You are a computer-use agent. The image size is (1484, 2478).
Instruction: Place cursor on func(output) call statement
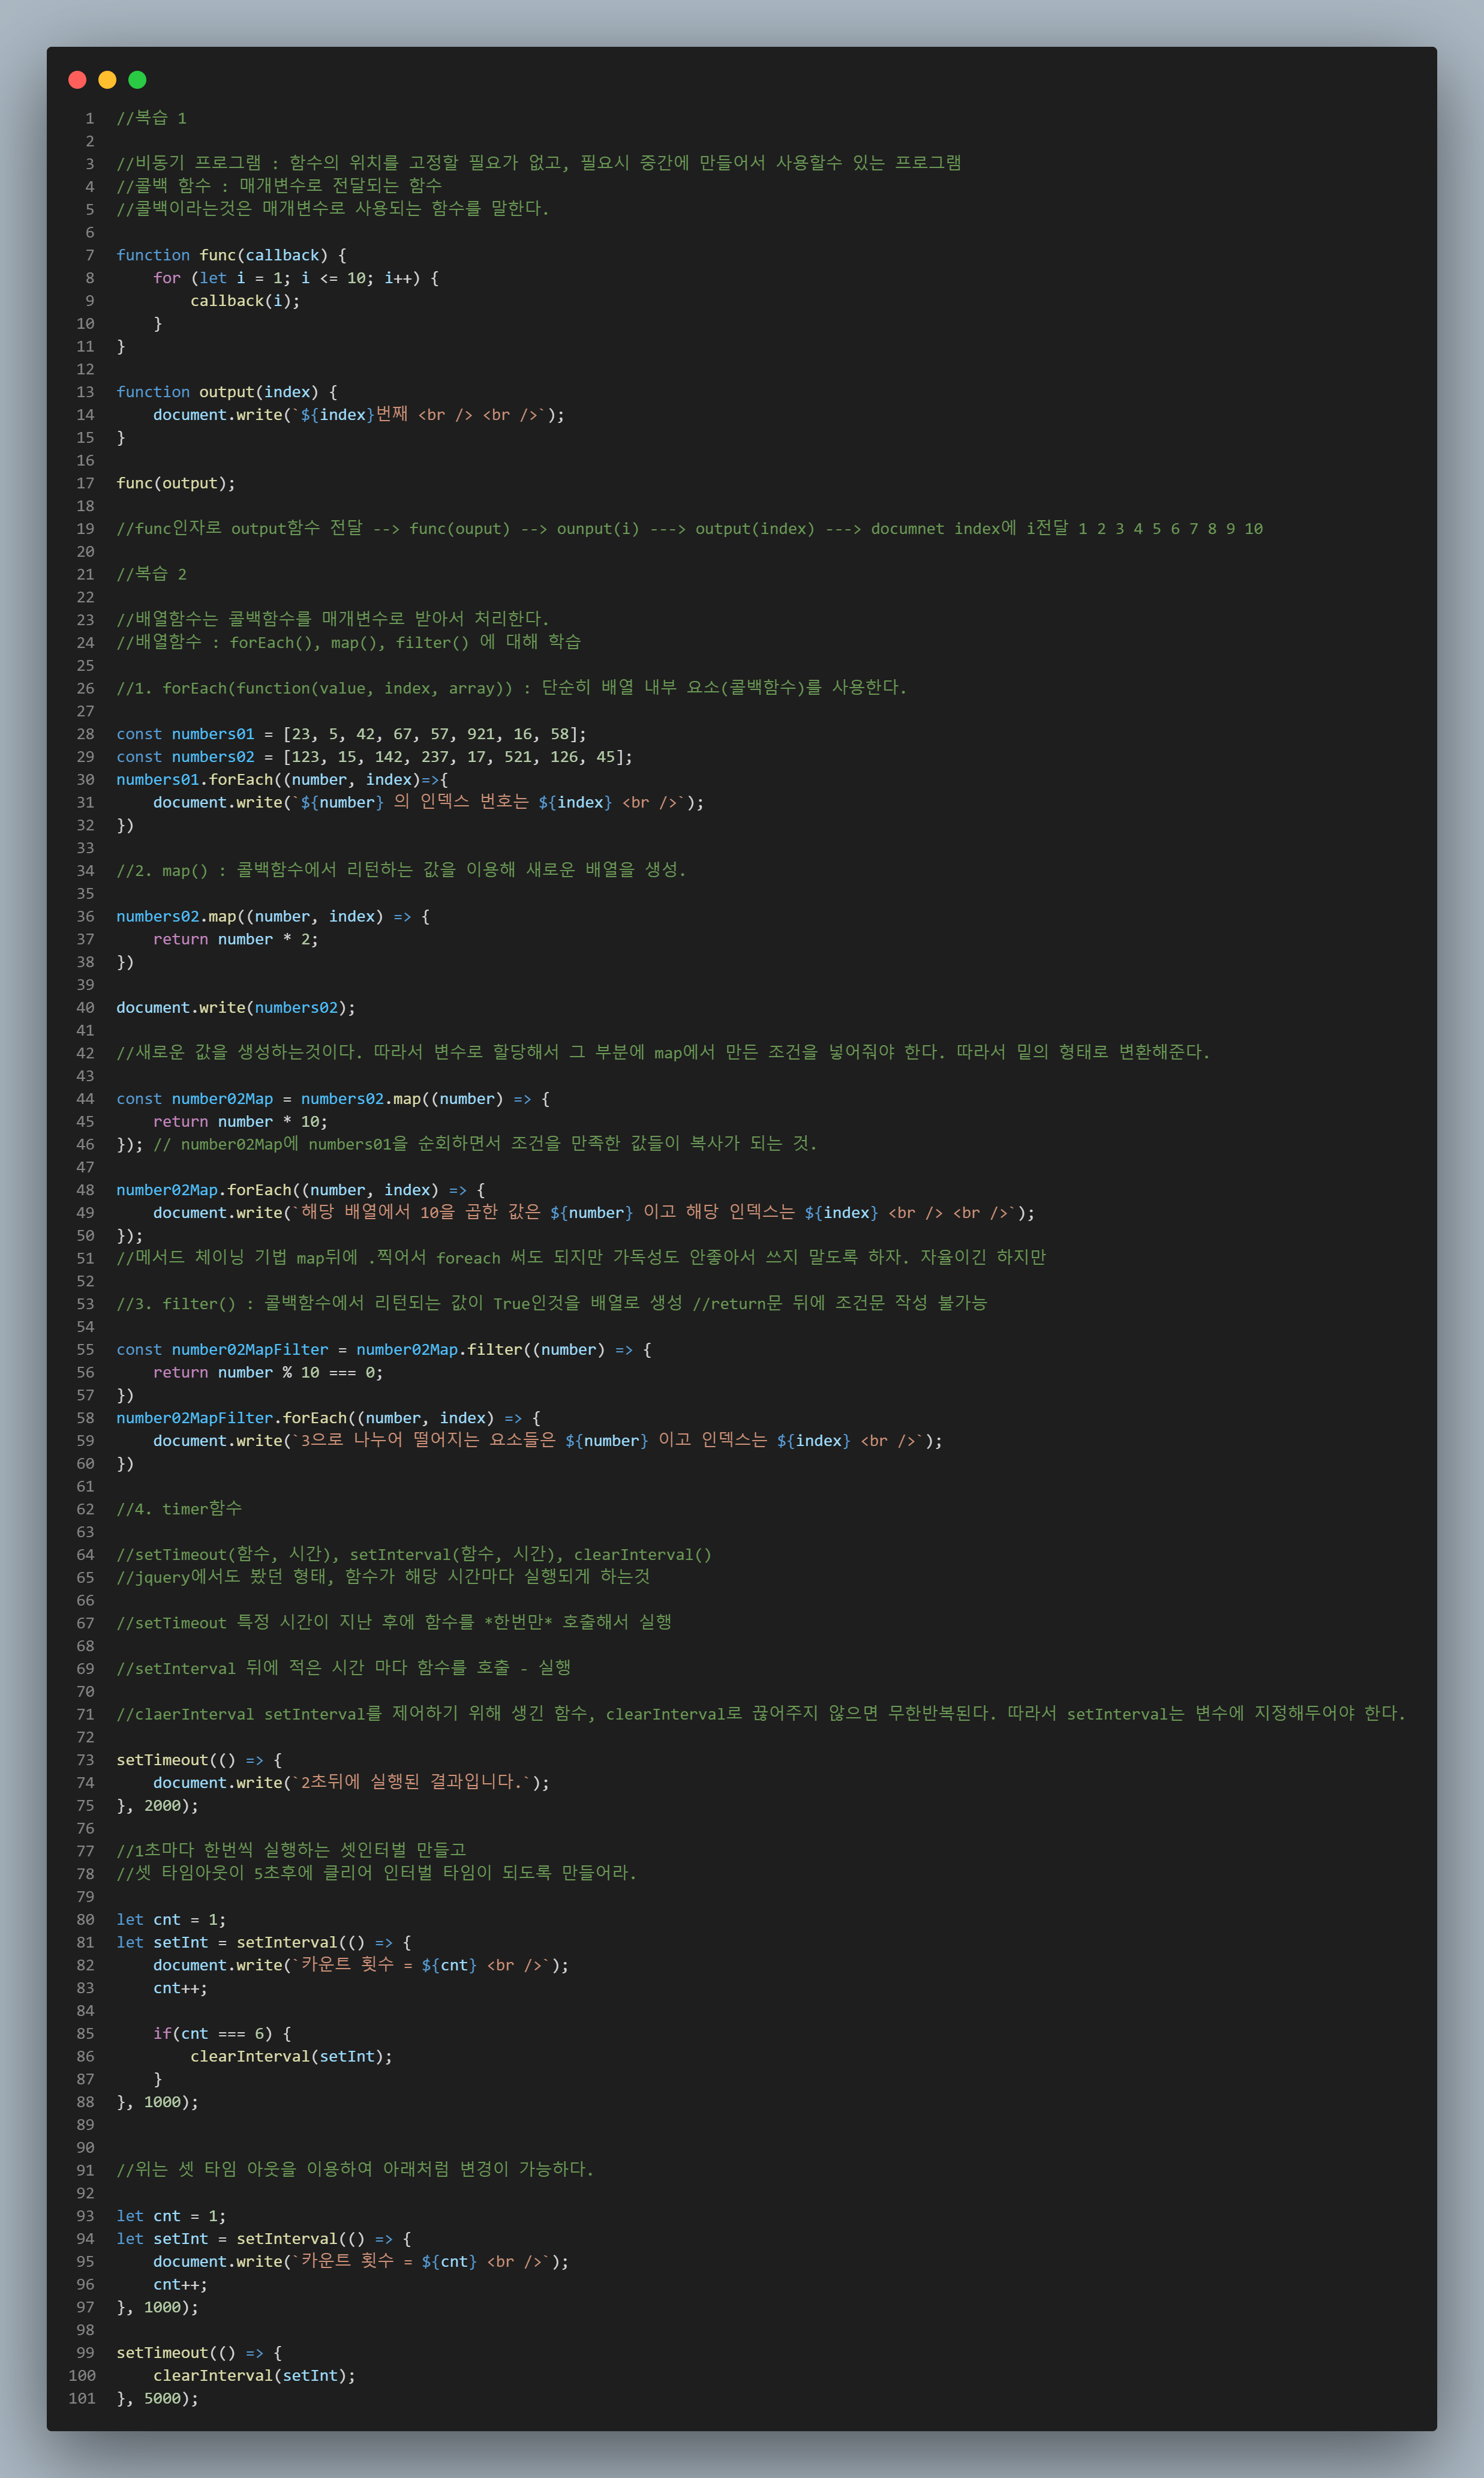[175, 483]
